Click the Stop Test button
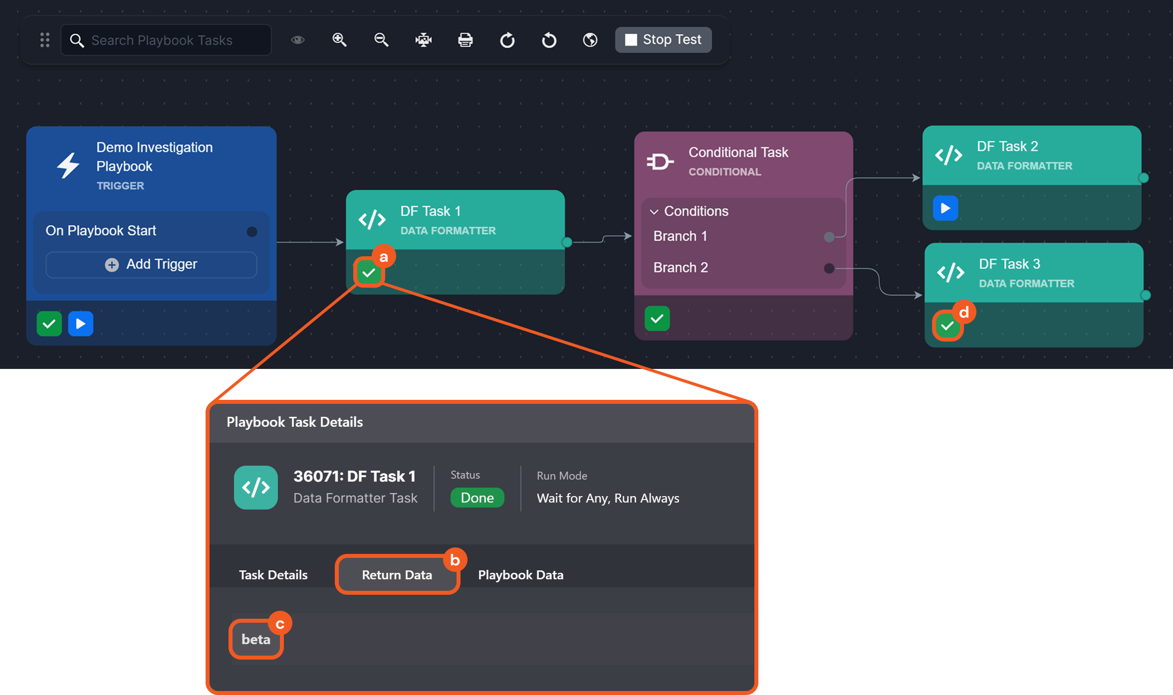 click(663, 40)
